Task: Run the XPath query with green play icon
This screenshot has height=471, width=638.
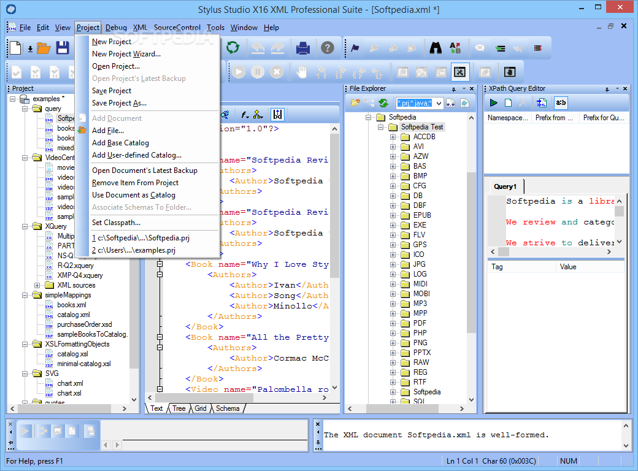Action: (494, 103)
